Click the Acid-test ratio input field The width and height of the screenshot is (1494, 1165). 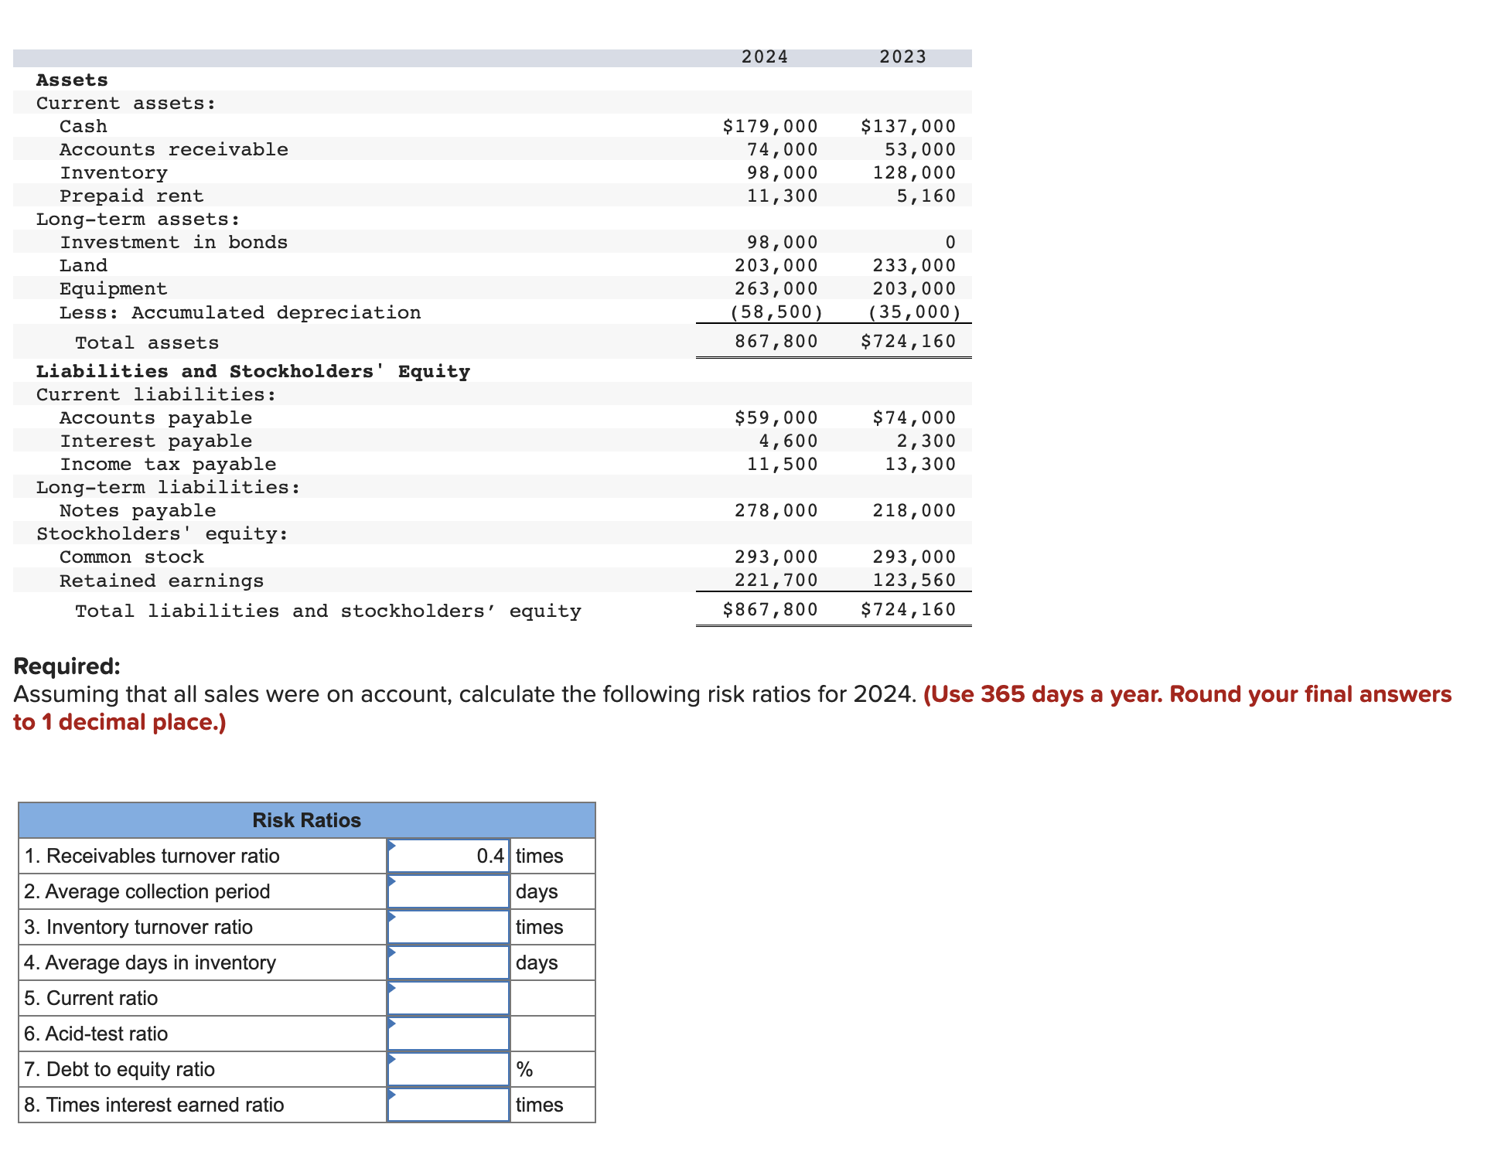pos(449,1034)
